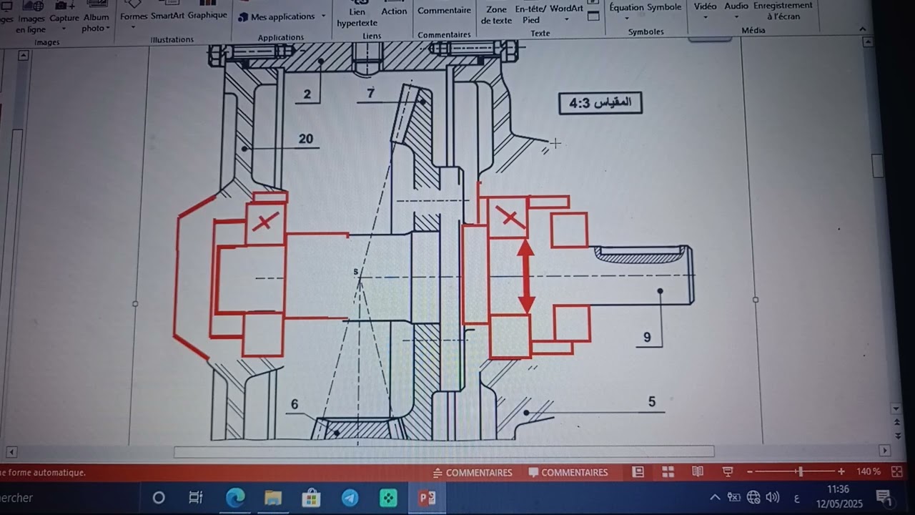Screen dimensions: 915x515
Task: Click the horizontal scrollbar left arrow
Action: [x=11, y=451]
